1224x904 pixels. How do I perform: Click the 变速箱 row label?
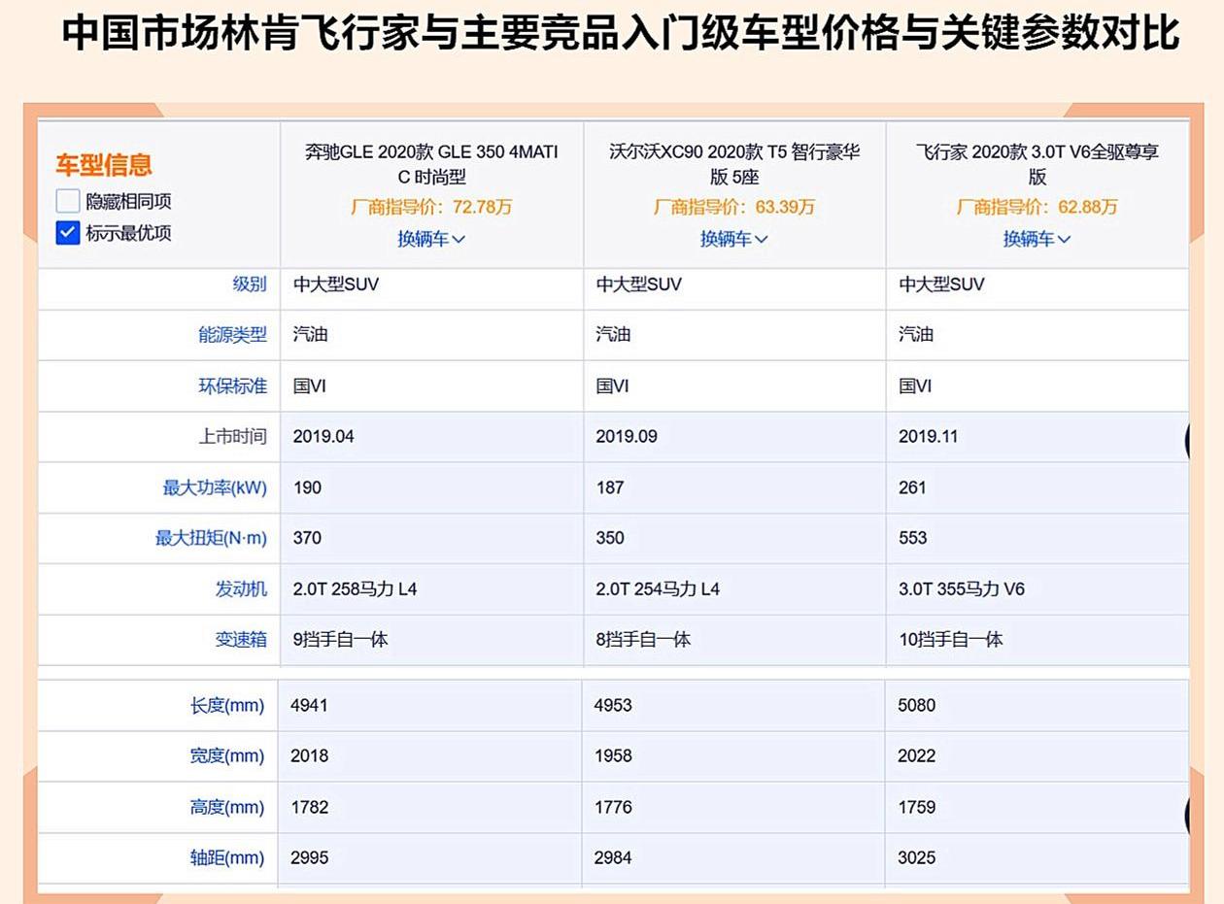coord(241,640)
